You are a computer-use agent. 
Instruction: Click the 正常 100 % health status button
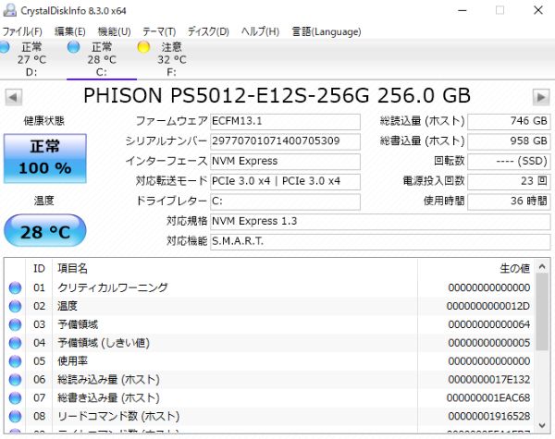click(45, 158)
